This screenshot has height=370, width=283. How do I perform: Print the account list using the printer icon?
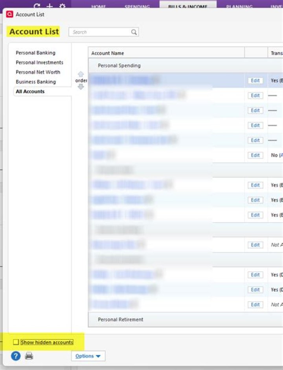coord(29,355)
